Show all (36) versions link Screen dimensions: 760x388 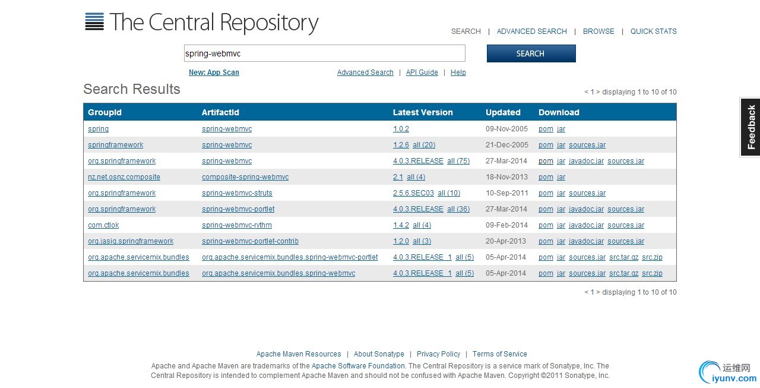[x=458, y=209]
